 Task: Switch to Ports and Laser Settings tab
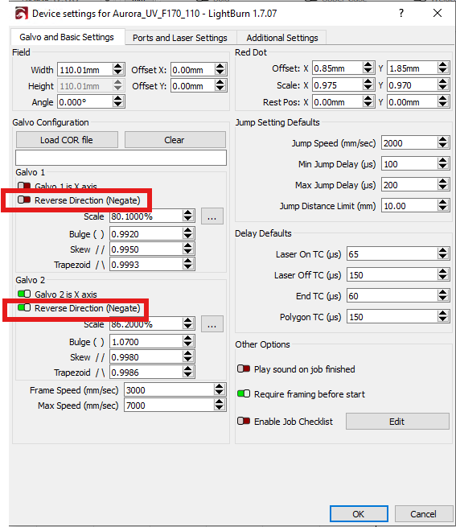(180, 38)
